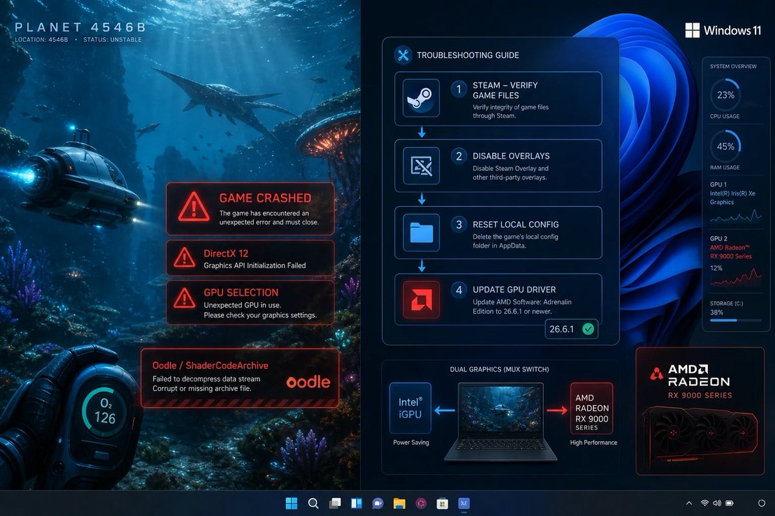Check the battery status icon
Screen dimensions: 775x516
point(731,503)
